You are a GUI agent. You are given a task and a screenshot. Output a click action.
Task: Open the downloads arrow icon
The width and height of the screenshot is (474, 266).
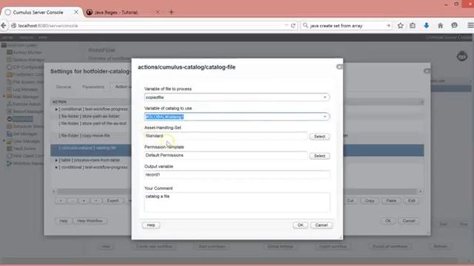(x=427, y=26)
